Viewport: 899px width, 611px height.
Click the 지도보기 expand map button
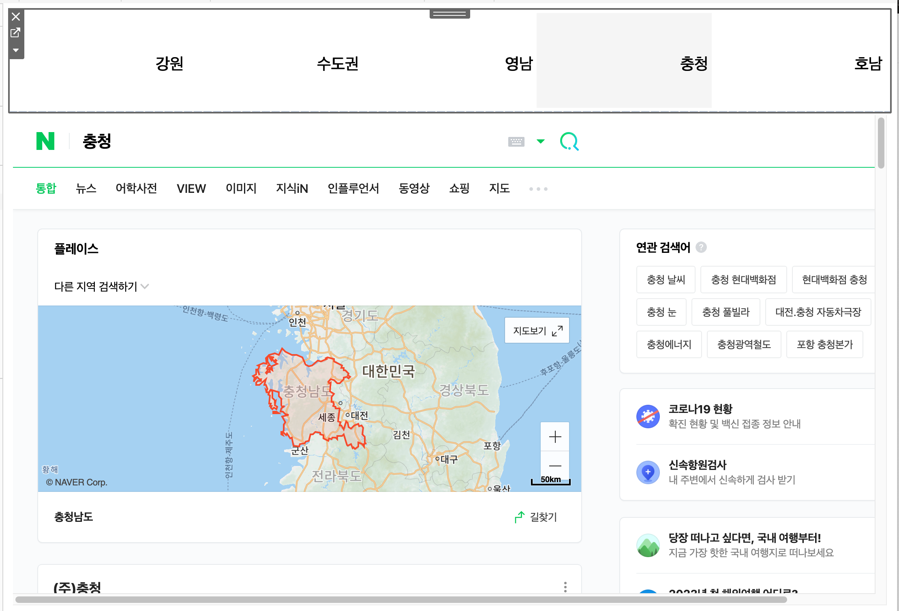[537, 331]
